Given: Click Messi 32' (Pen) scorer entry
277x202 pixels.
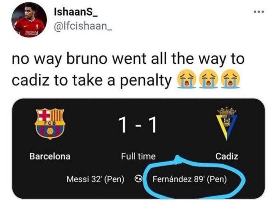Looking at the screenshot, I should (95, 179).
